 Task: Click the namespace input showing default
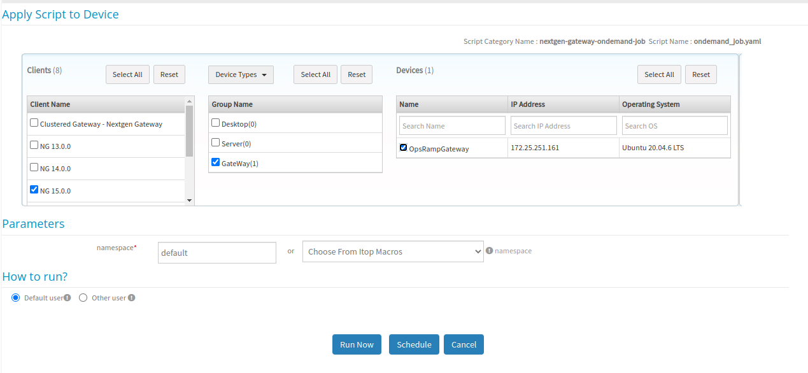point(216,252)
